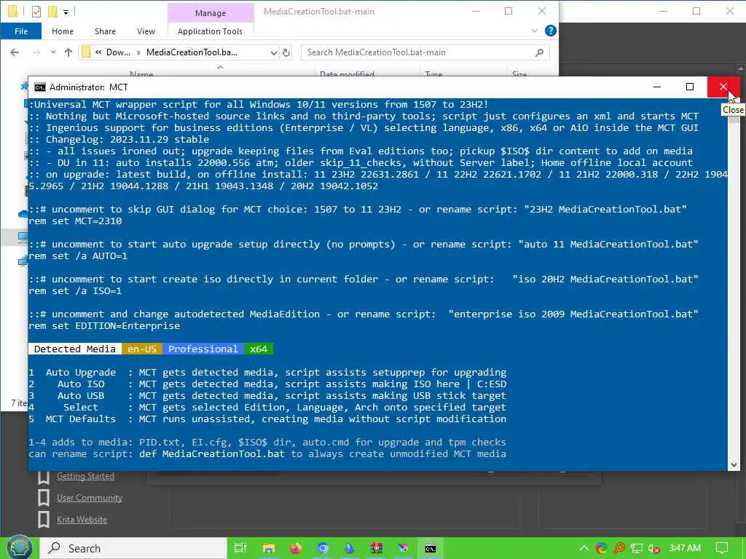
Task: Click 'Auto Upgrade' option text in console
Action: pos(81,372)
